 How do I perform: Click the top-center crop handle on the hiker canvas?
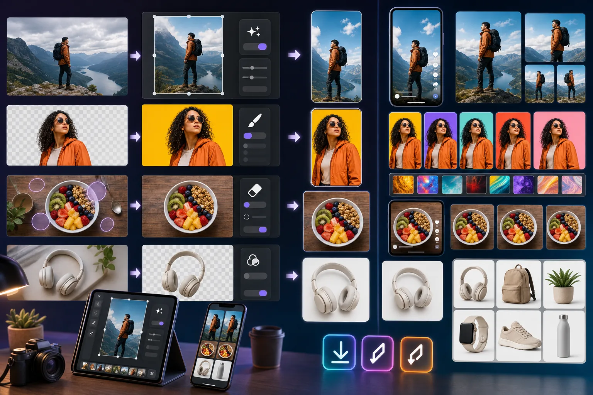[189, 17]
